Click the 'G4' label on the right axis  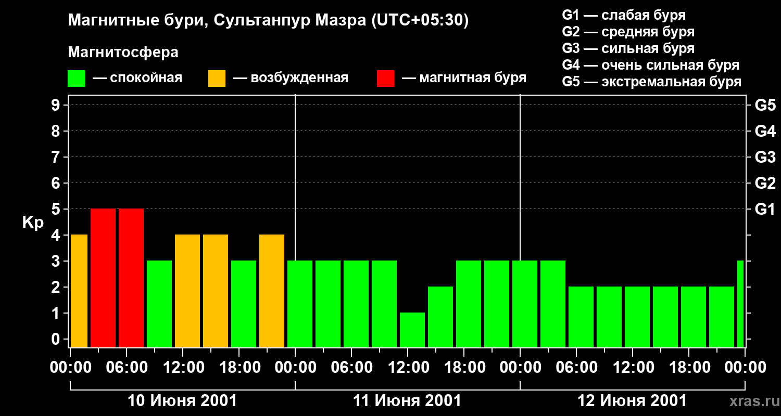coord(765,131)
